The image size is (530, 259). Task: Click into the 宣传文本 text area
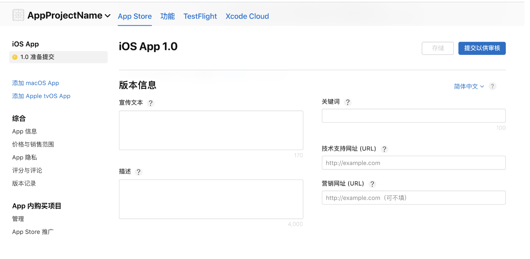pos(211,130)
